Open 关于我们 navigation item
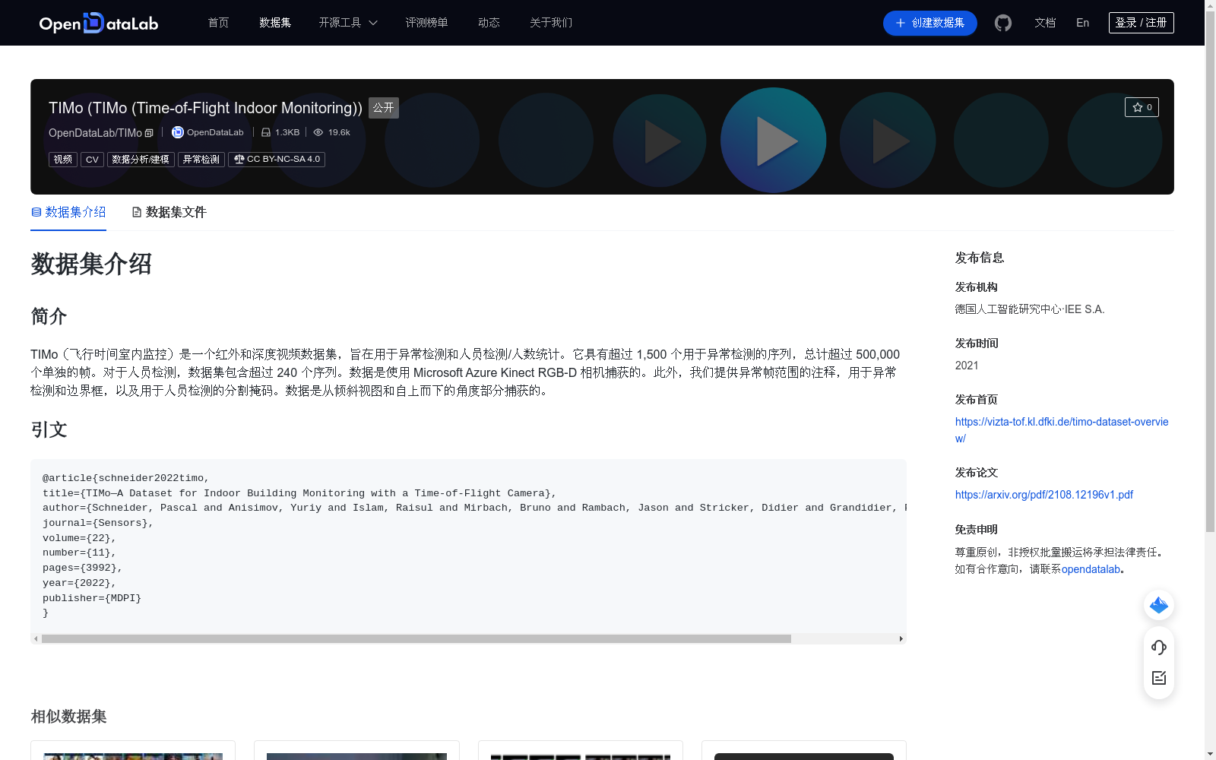 [551, 23]
